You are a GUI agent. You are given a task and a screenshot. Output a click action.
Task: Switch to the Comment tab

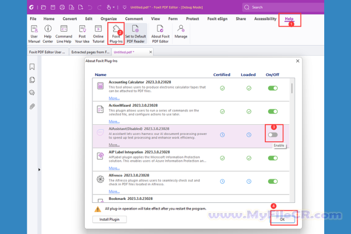[134, 19]
